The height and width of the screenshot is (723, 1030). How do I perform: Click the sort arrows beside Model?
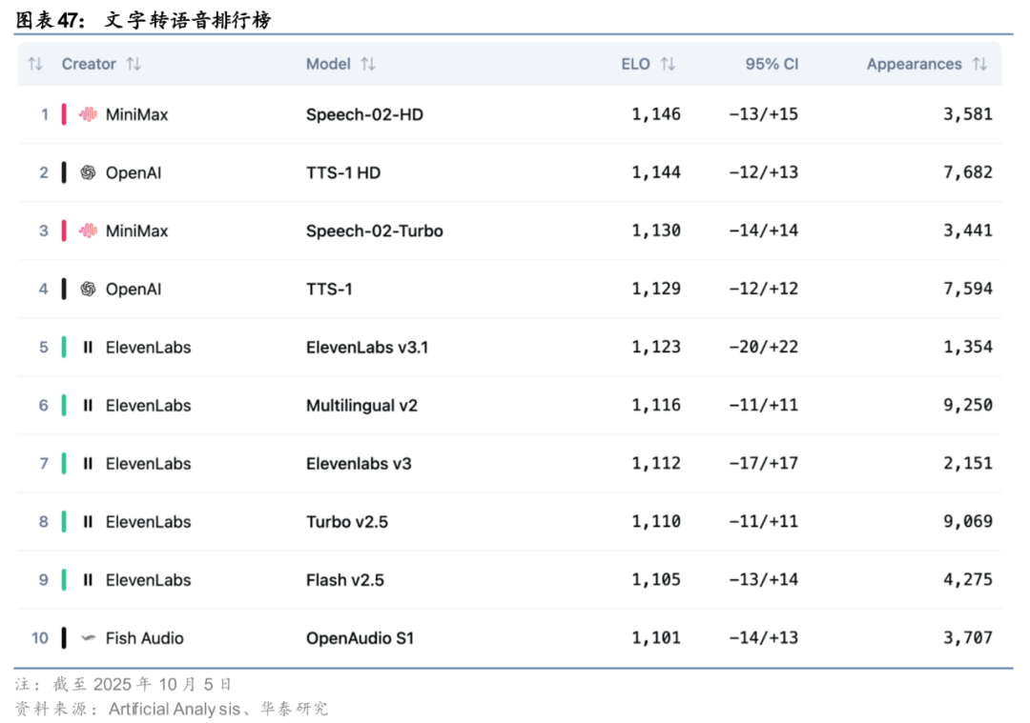point(368,64)
